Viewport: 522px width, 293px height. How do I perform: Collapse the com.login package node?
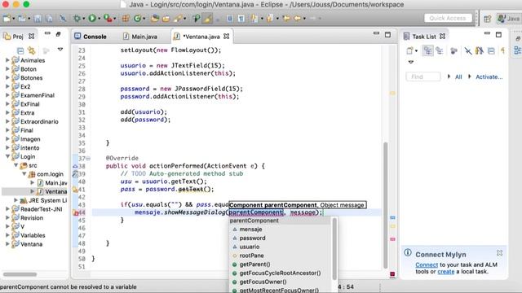[x=24, y=173]
